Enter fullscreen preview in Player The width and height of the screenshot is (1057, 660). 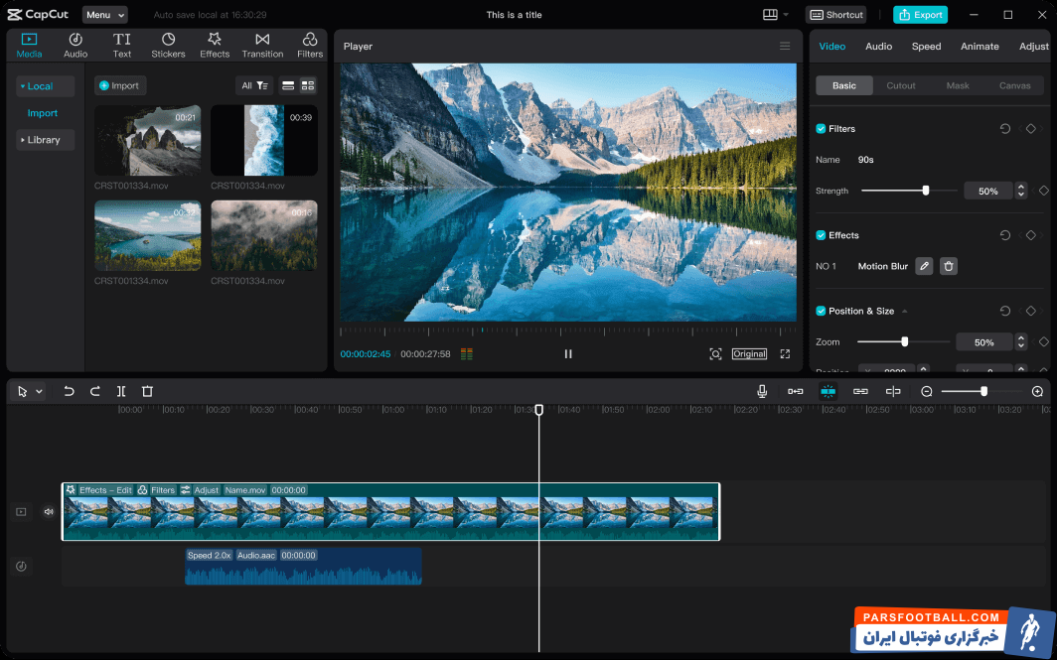click(x=785, y=354)
